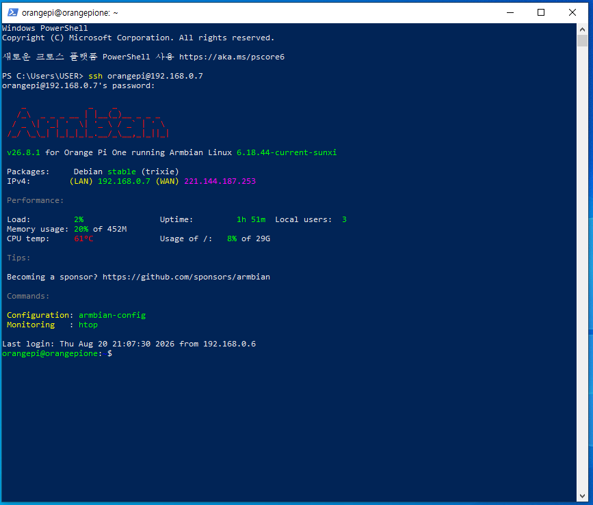Click the 'ssh' command word
The height and width of the screenshot is (505, 593).
(x=95, y=76)
